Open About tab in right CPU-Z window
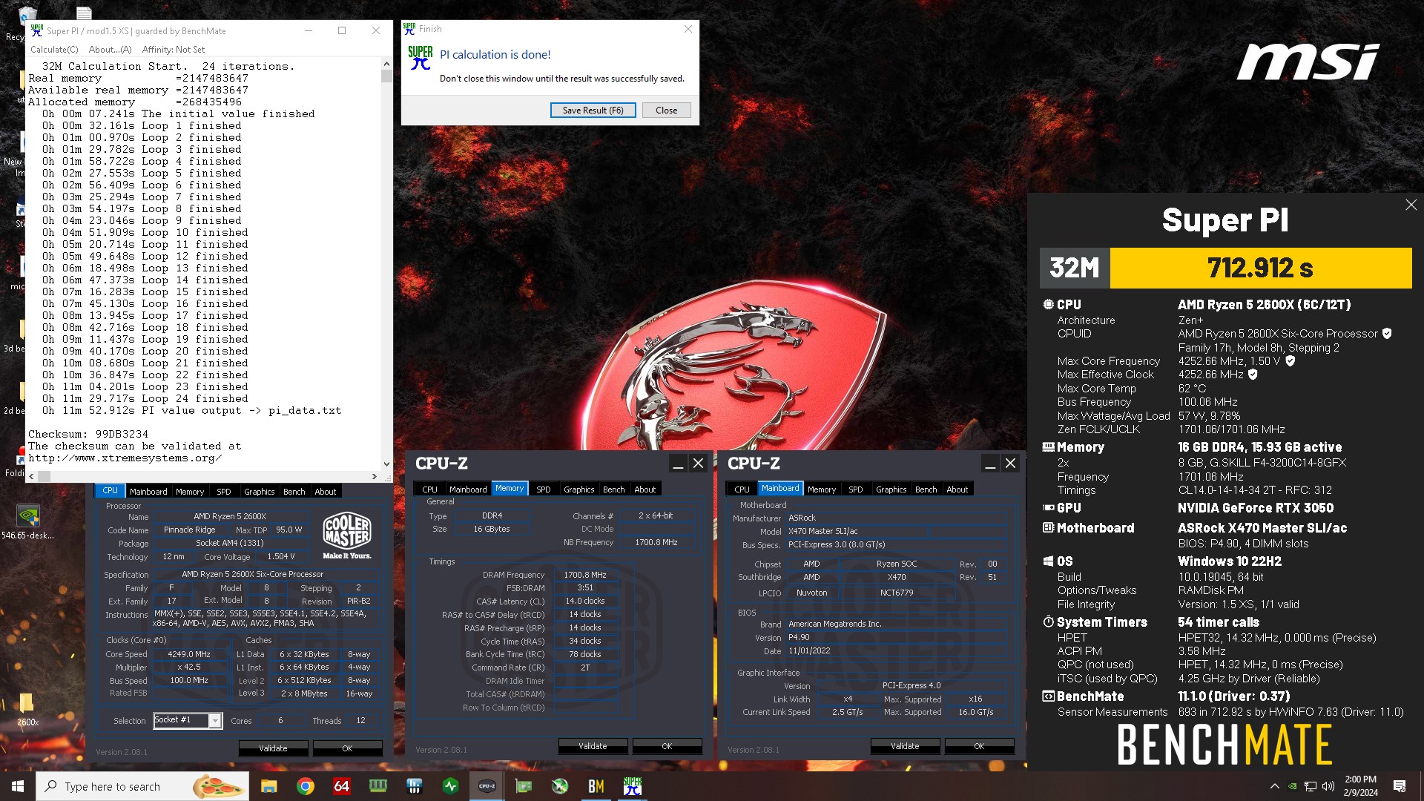The image size is (1424, 801). (x=957, y=489)
